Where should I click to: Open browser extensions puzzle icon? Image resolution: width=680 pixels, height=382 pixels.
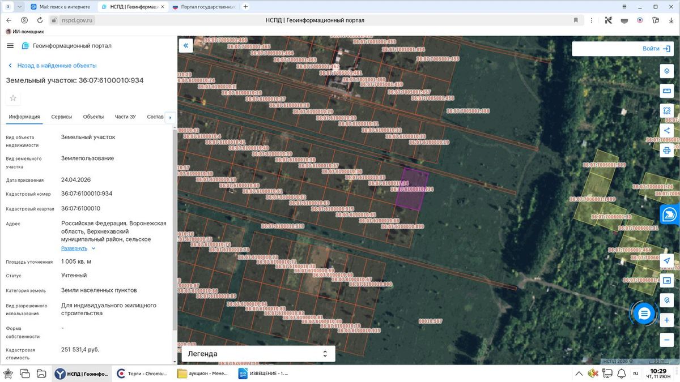click(656, 20)
